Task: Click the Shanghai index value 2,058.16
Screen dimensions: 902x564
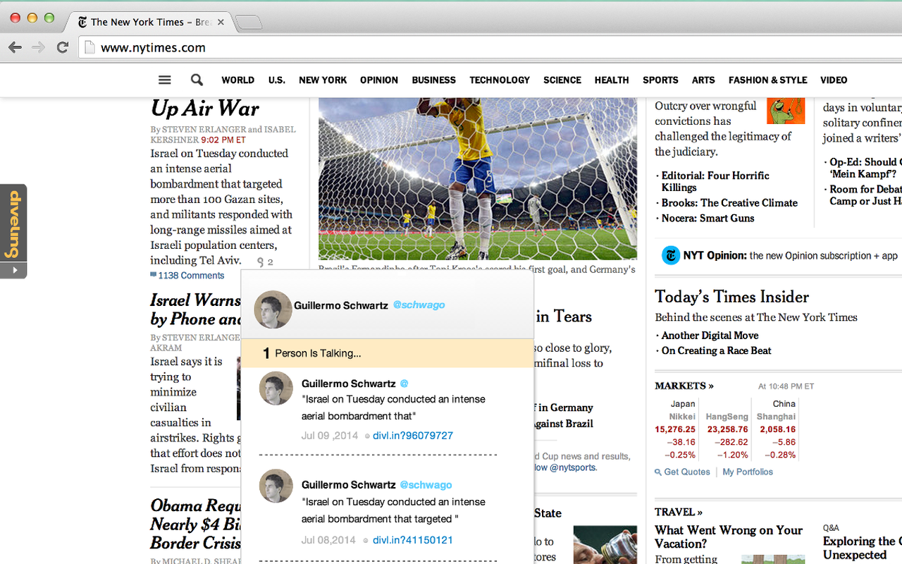Action: click(778, 429)
